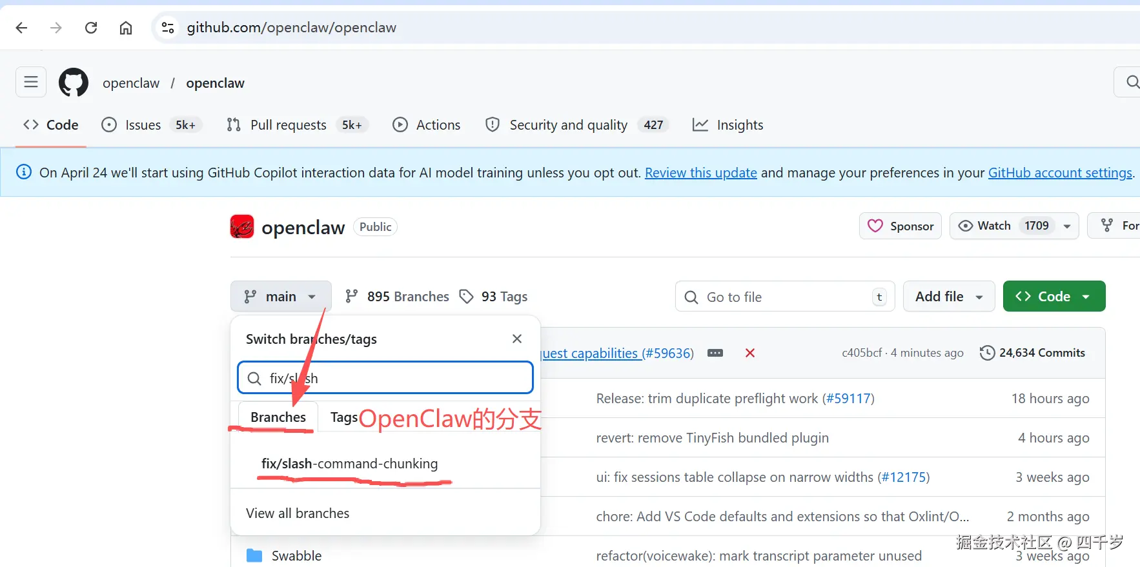Open pull request #12175 link
Image resolution: width=1140 pixels, height=567 pixels.
904,477
